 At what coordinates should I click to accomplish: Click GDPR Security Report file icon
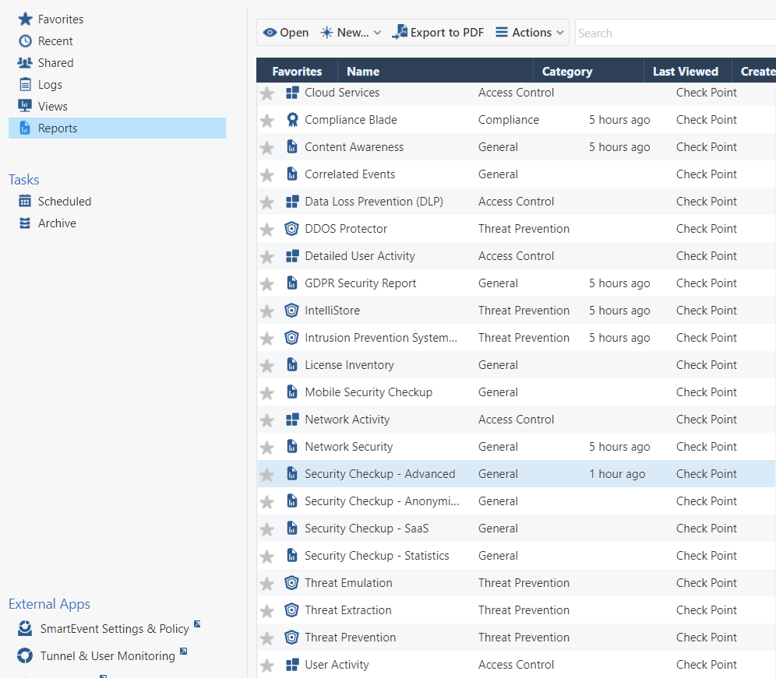(x=292, y=283)
